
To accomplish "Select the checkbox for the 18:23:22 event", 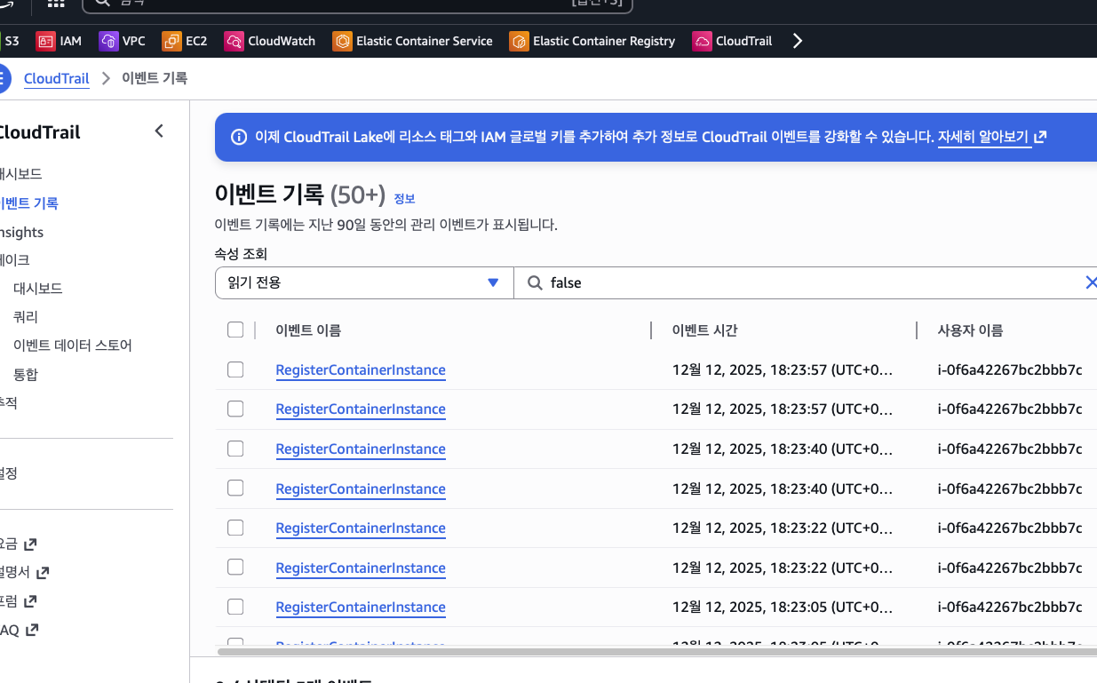I will click(235, 527).
